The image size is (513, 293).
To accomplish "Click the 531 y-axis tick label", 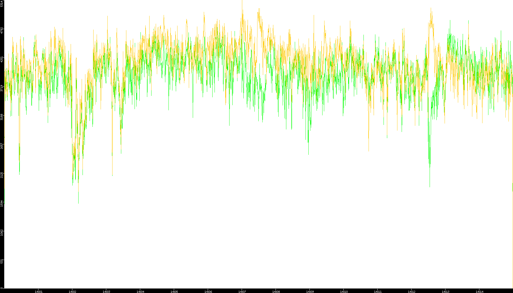I will pyautogui.click(x=2, y=261).
